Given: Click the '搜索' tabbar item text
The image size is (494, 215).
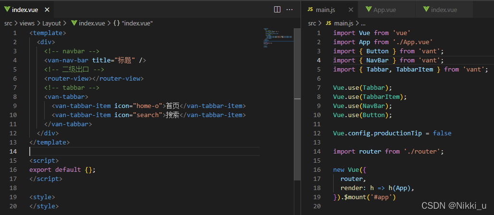Looking at the screenshot, I should pos(173,115).
